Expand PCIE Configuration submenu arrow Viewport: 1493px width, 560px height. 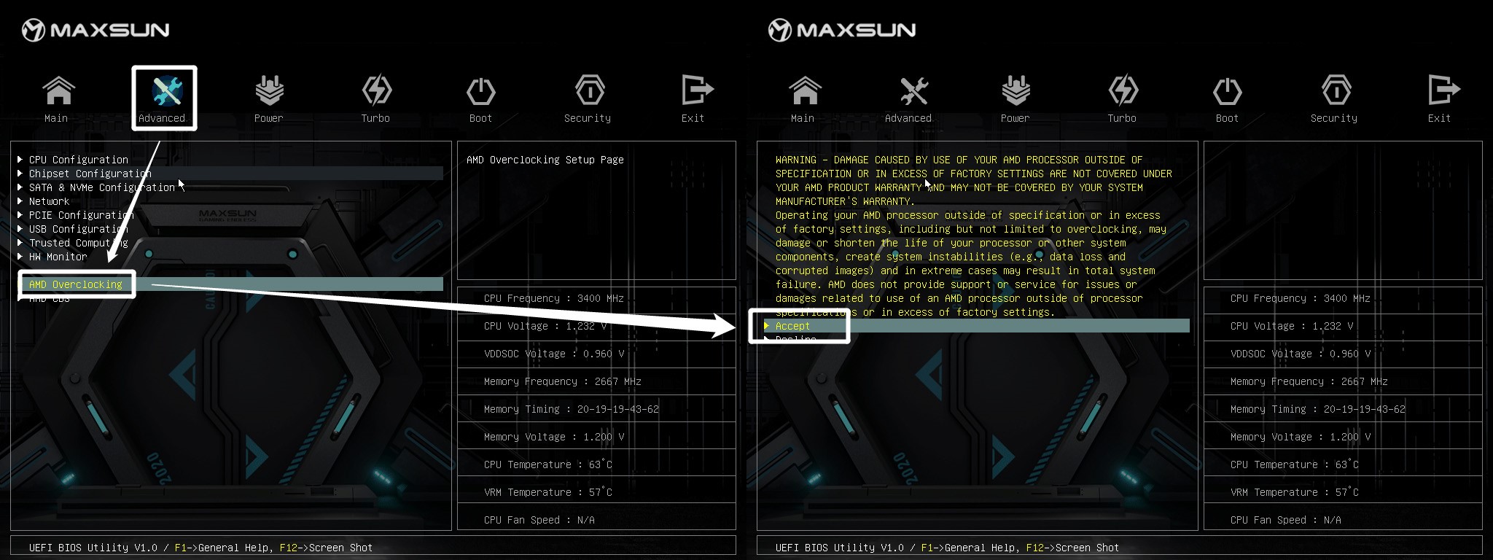point(20,214)
